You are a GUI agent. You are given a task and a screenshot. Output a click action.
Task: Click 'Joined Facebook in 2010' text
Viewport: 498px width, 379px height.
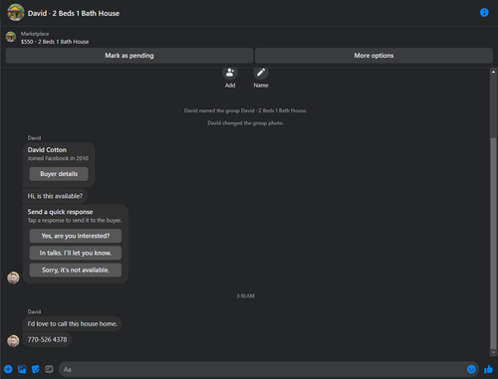click(x=58, y=158)
